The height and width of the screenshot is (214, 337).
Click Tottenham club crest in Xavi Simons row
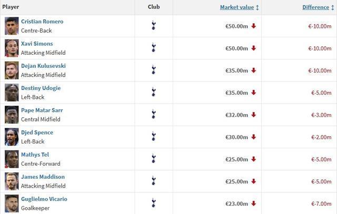click(153, 48)
